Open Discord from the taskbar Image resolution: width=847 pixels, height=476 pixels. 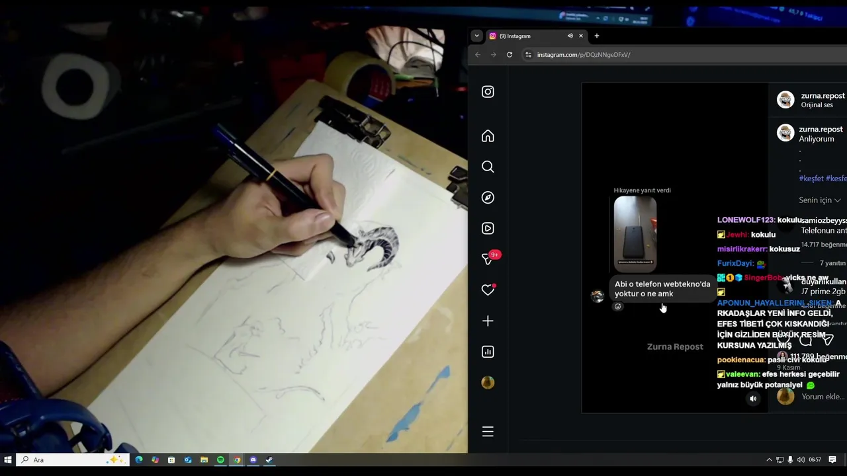(253, 459)
